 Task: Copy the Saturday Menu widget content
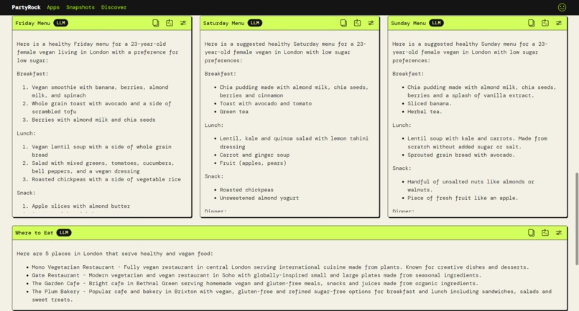click(x=343, y=23)
